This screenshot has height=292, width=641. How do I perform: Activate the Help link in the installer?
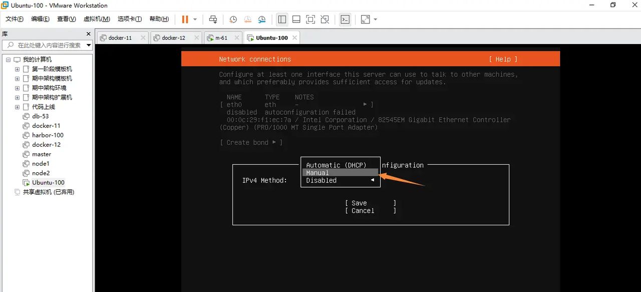pos(502,59)
